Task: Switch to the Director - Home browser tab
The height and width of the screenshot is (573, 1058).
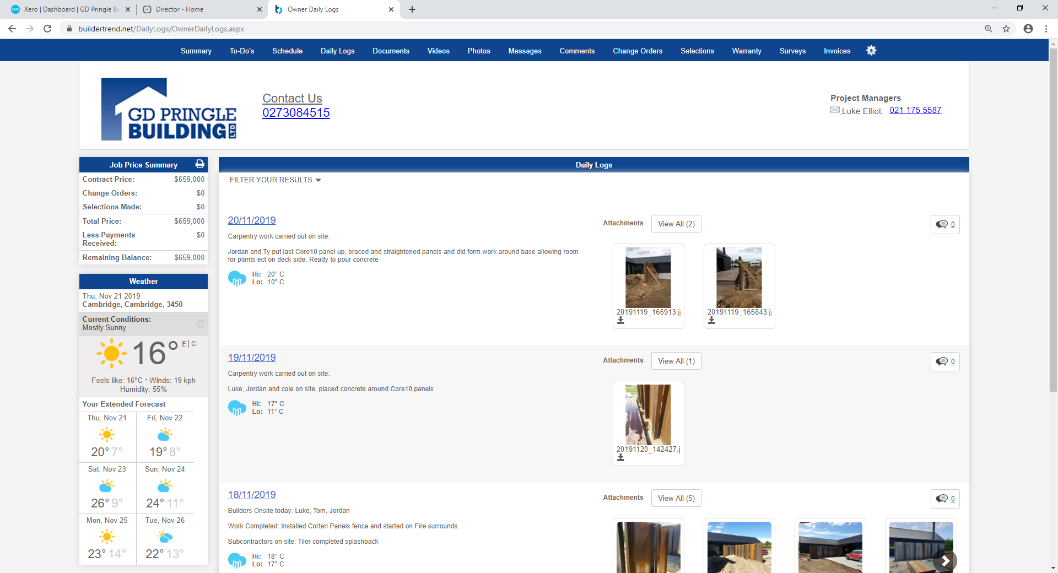Action: coord(202,9)
